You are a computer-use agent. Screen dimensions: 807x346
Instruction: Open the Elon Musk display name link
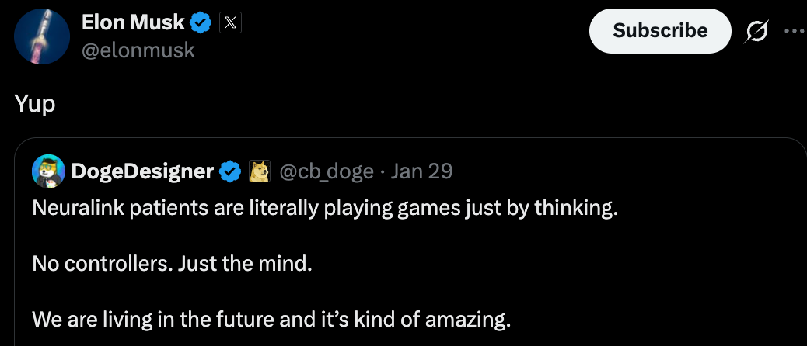click(x=133, y=23)
